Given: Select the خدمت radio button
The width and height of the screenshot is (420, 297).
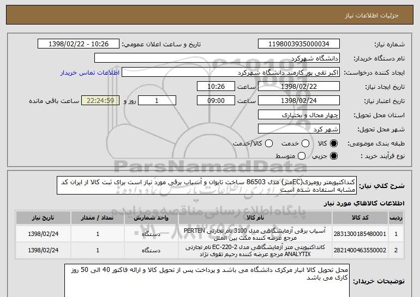Looking at the screenshot, I should click(305, 143).
